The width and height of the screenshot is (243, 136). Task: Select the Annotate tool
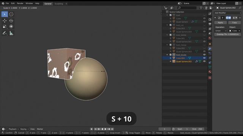[5, 33]
